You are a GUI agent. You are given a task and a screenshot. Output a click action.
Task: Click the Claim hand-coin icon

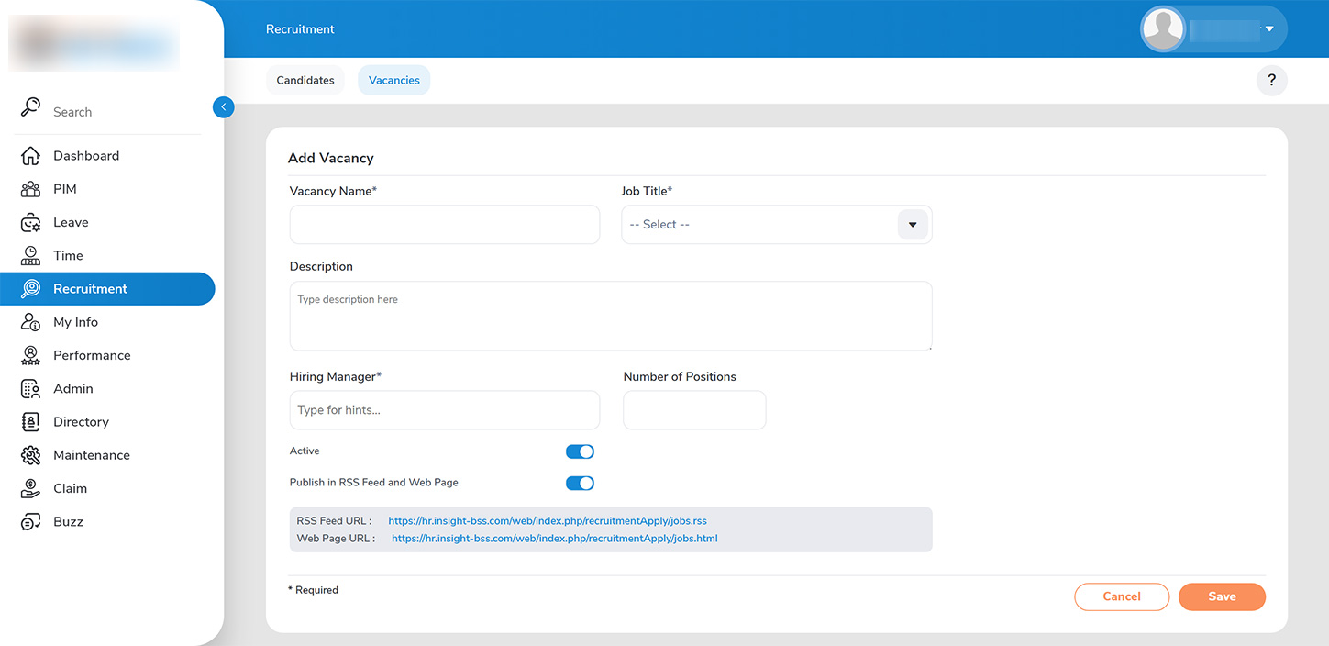point(30,488)
